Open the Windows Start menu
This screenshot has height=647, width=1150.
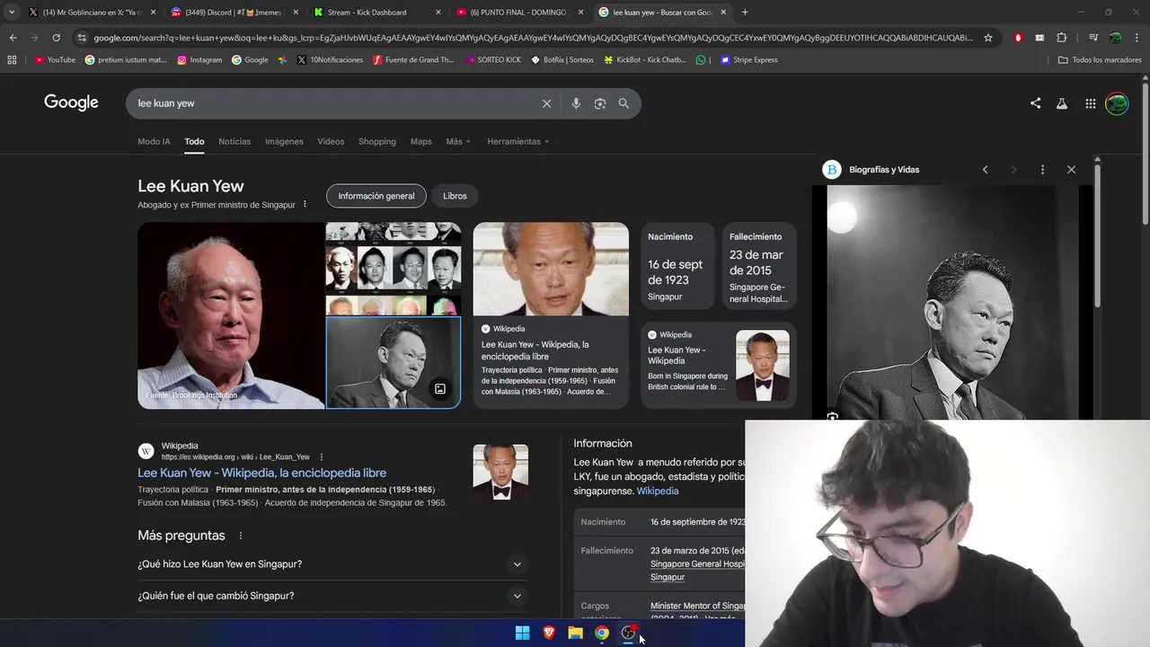pyautogui.click(x=522, y=633)
